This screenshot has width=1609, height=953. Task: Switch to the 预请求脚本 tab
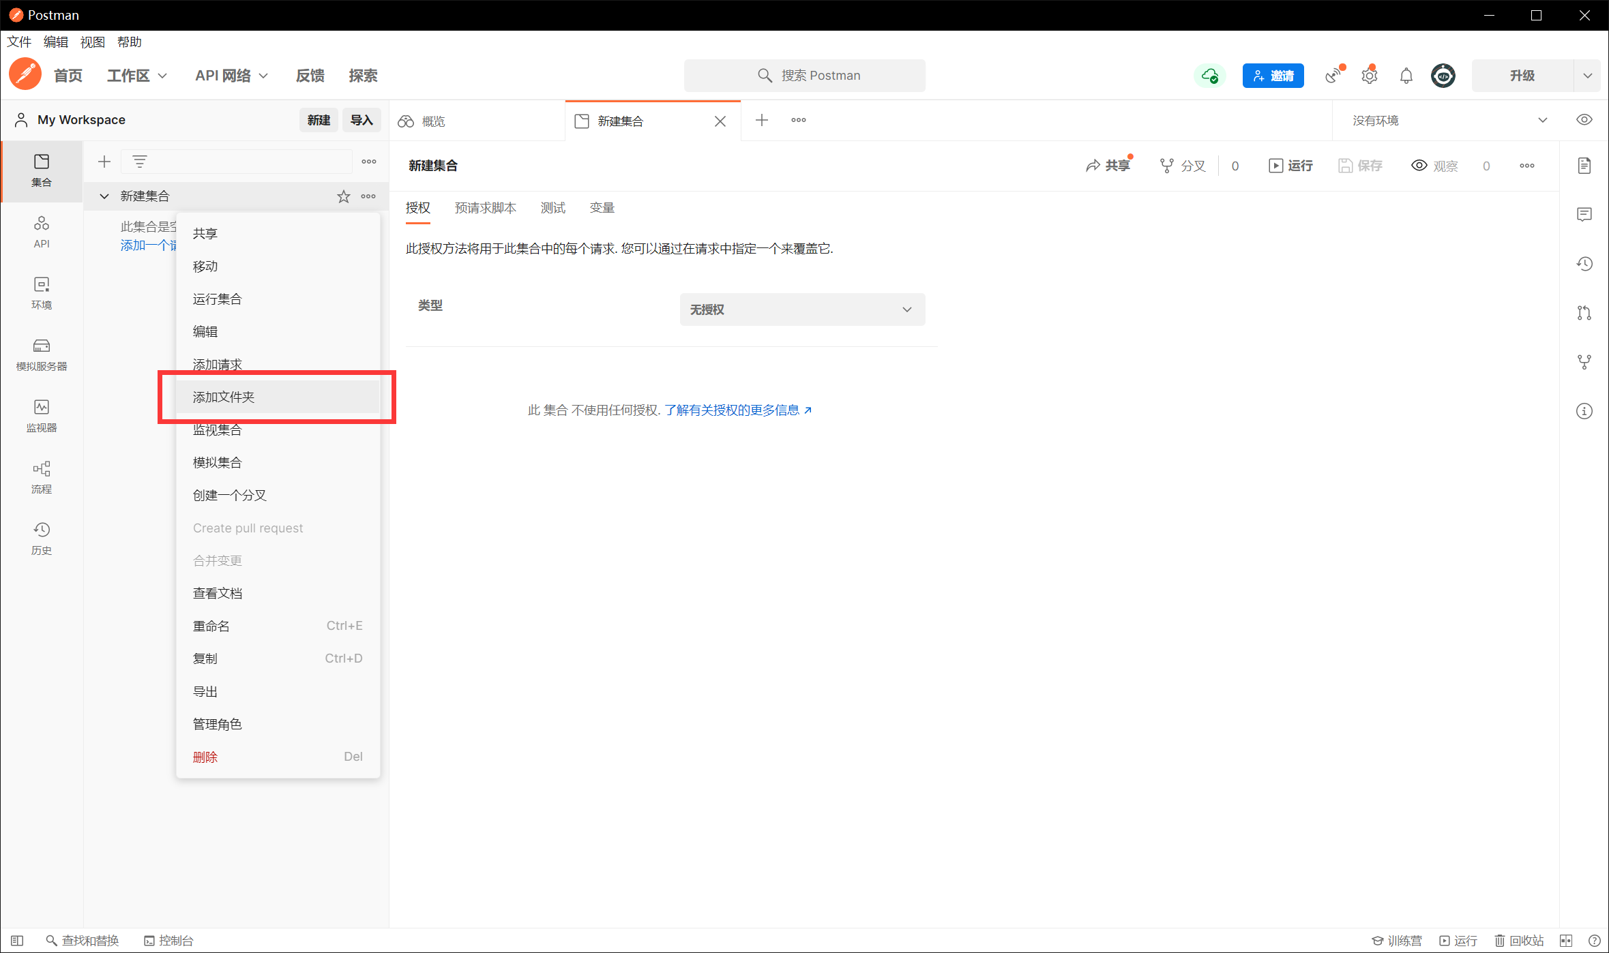(x=485, y=208)
